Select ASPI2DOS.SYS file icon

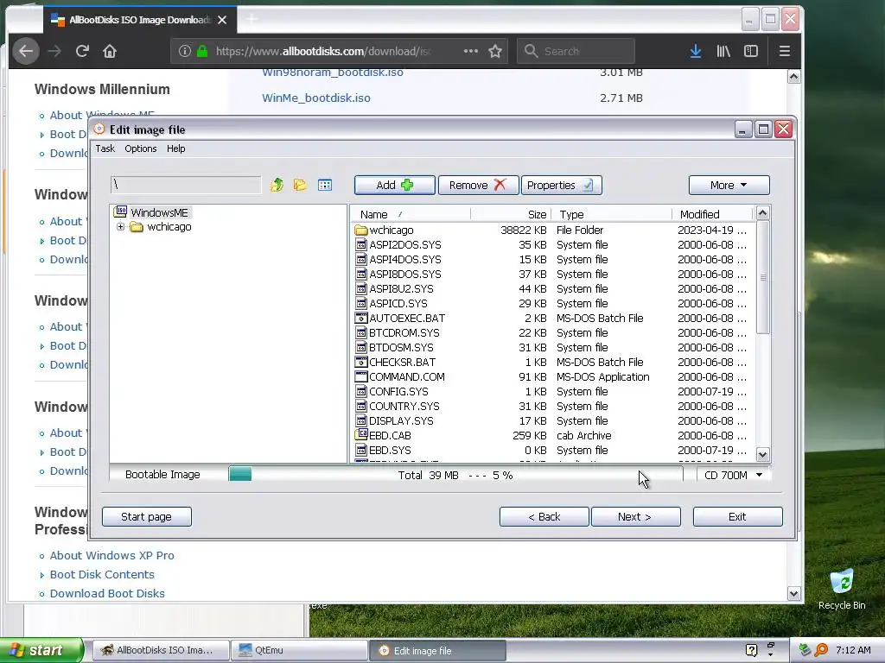361,244
